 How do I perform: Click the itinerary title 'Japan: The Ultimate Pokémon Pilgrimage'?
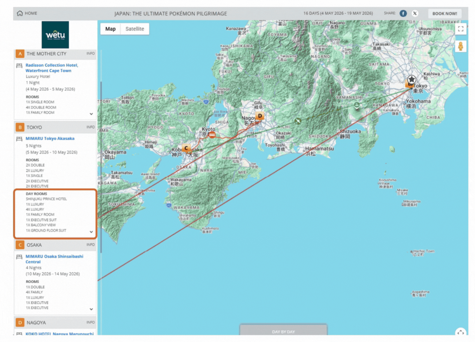point(171,14)
